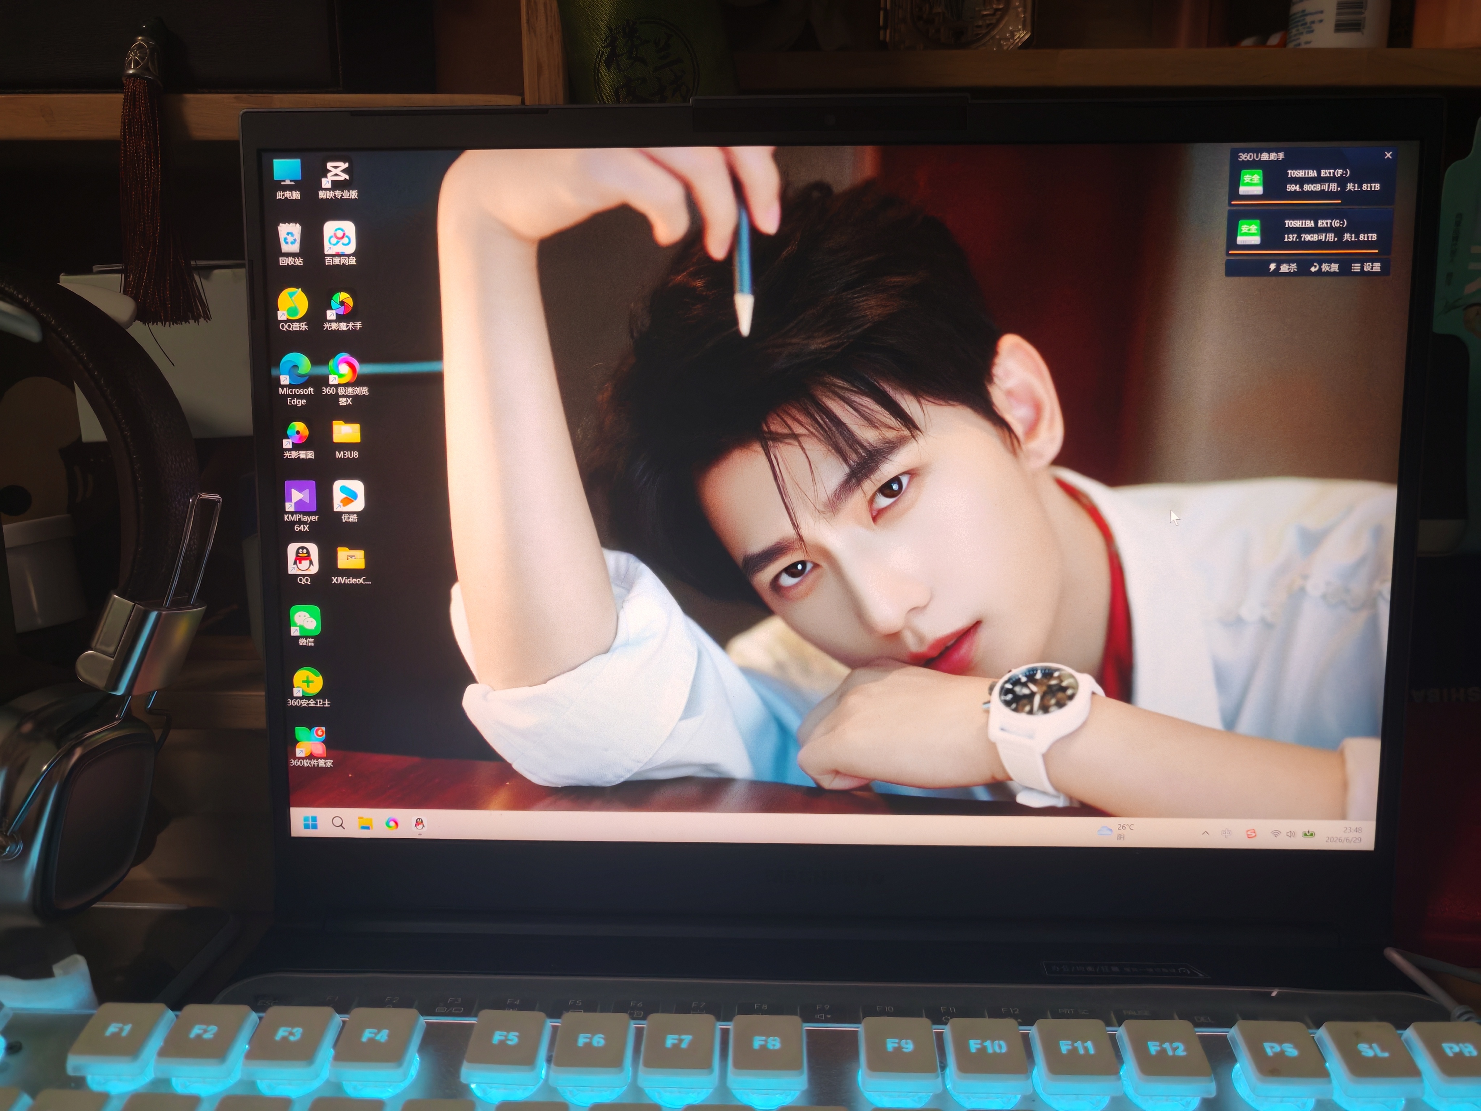Open the M3U8 folder on desktop

346,439
